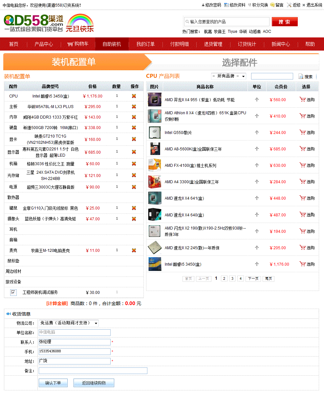Delete the 华硕M5A78L-M LX3 PLUS motherboard row
Viewport: 324px width, 396px height.
click(x=134, y=107)
